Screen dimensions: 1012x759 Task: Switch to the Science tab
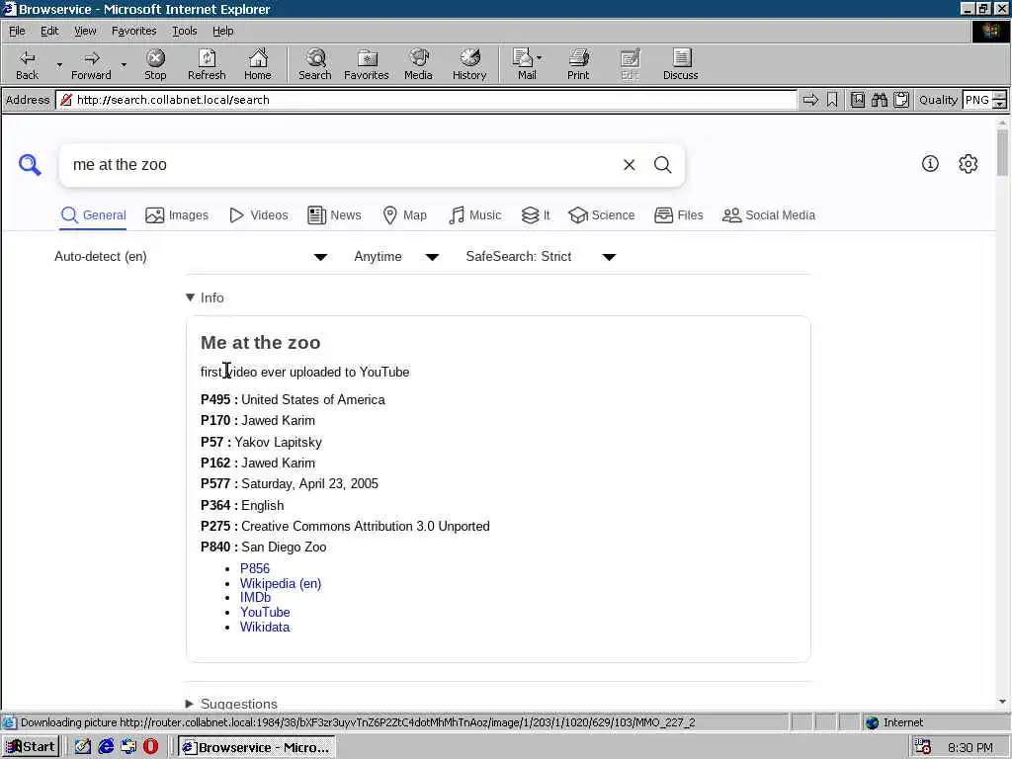click(602, 214)
